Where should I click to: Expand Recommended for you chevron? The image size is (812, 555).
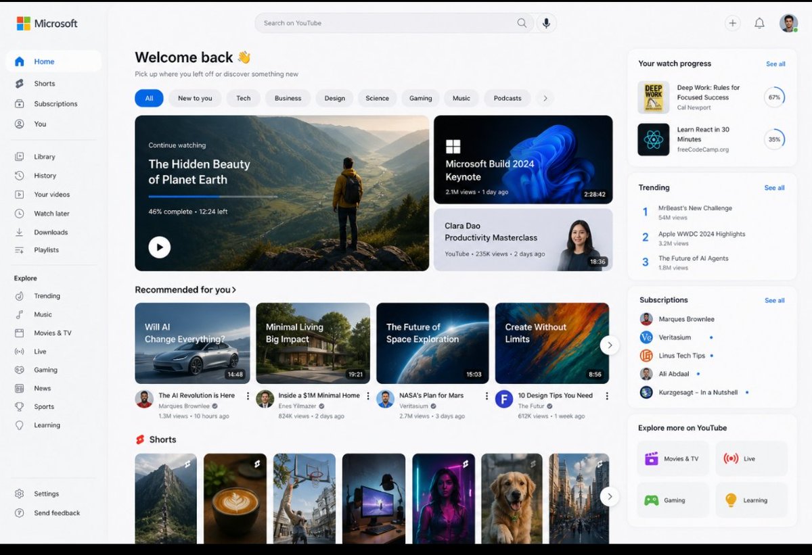[234, 290]
